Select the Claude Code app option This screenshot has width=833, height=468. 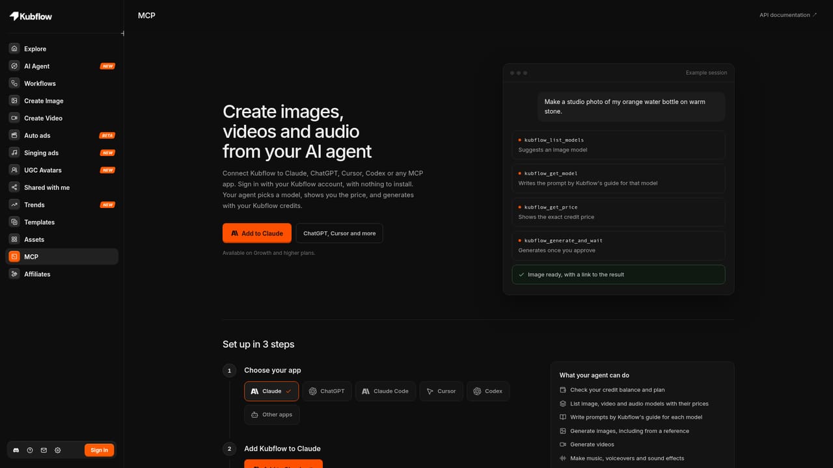pyautogui.click(x=385, y=391)
